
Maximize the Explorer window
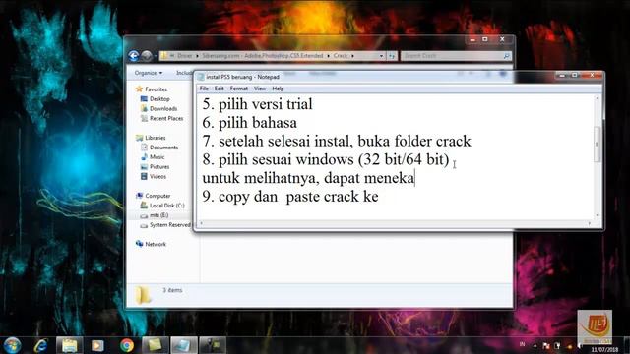pos(485,39)
